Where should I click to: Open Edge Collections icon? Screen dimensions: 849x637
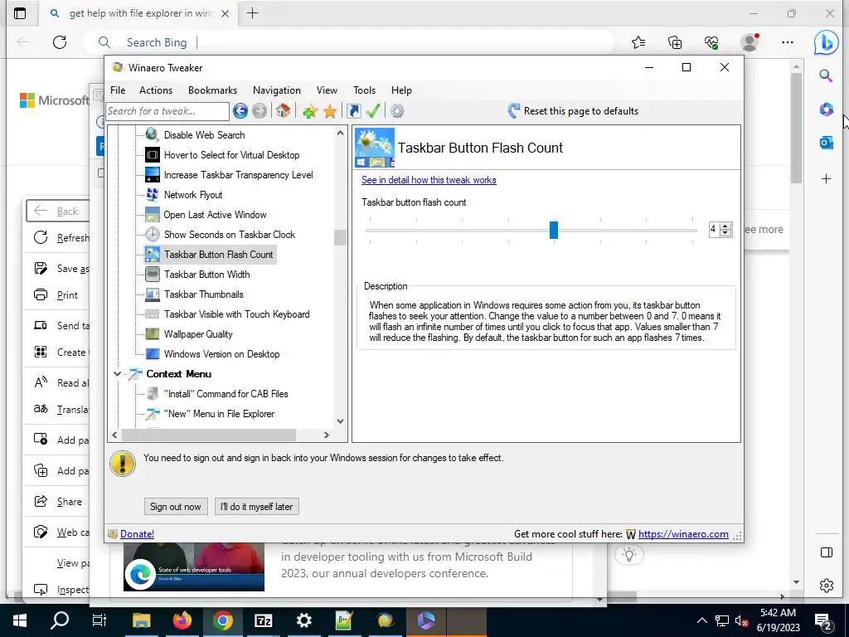tap(675, 42)
